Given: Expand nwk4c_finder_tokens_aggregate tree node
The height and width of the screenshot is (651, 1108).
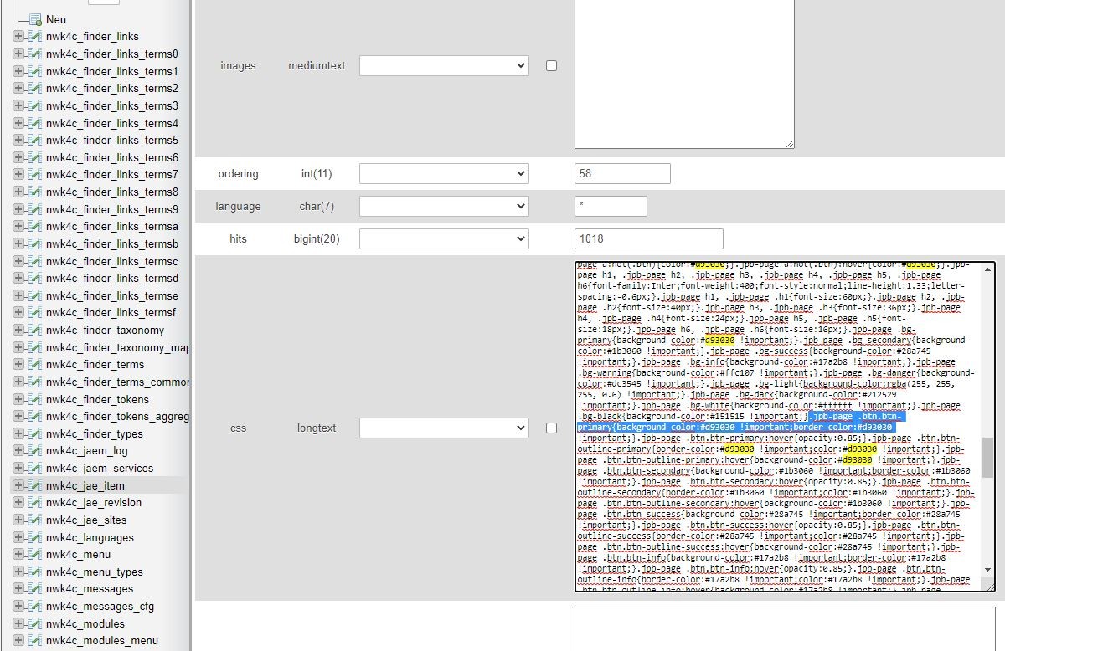Looking at the screenshot, I should click(x=18, y=416).
